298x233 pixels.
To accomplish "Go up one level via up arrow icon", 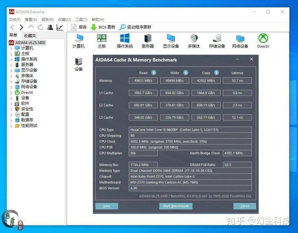I will click(31, 27).
